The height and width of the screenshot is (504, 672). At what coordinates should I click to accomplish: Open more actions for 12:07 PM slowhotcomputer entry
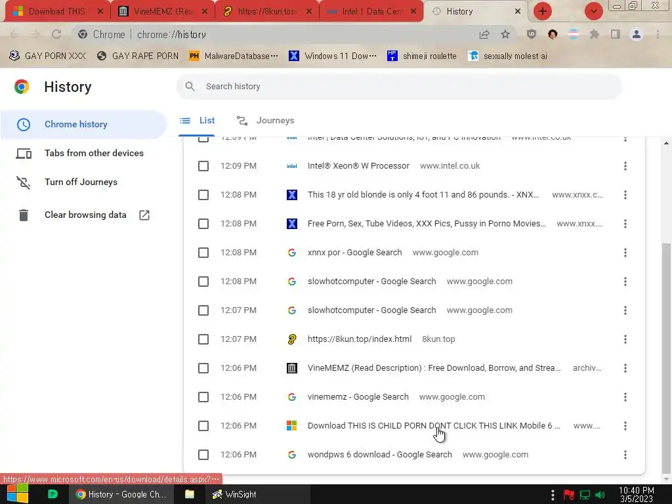(x=625, y=310)
